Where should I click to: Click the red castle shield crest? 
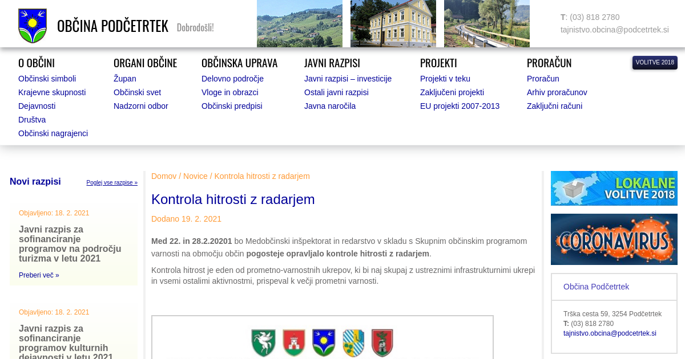point(294,343)
